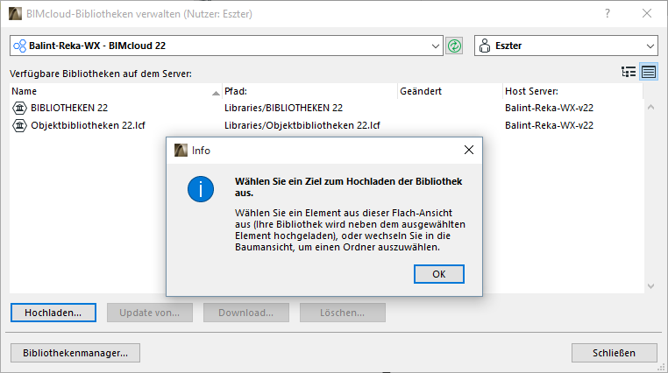Click host server of BIBLIOTHEKEN 22
This screenshot has height=373, width=668.
[549, 108]
